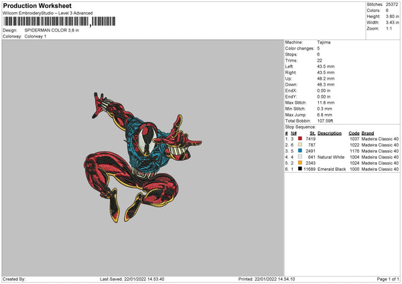Click thread code '1000'
Screen dimensions: 402x284
point(354,169)
